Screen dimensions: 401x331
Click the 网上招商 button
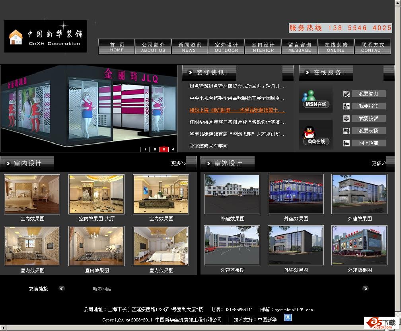(x=368, y=143)
